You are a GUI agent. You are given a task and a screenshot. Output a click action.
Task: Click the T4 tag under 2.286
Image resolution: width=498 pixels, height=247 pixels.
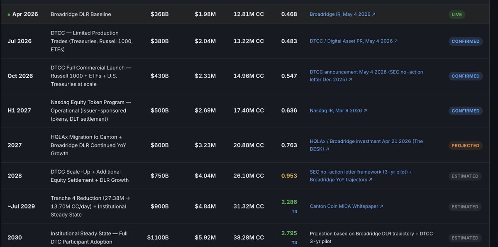[294, 212]
